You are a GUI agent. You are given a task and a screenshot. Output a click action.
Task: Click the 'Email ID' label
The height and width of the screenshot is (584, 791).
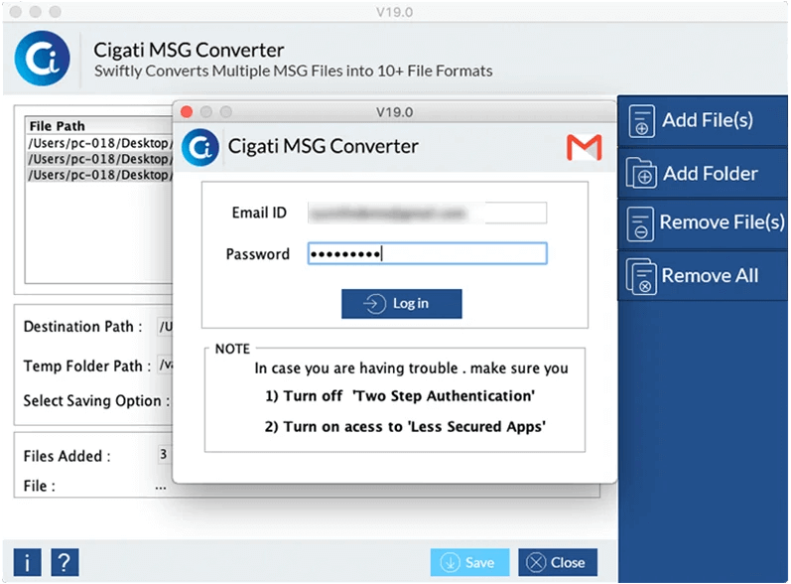coord(259,213)
